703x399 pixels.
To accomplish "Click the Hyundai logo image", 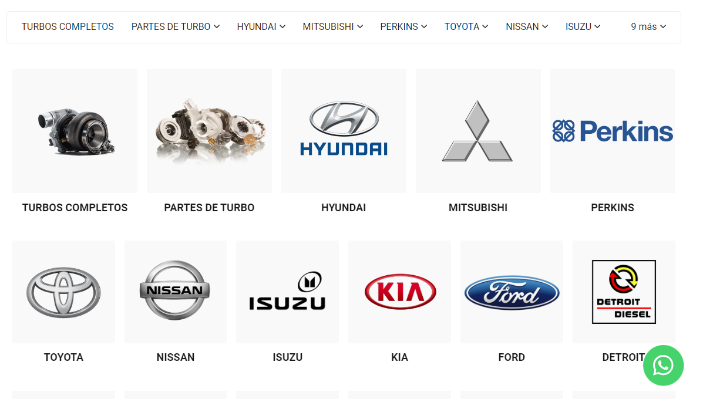I will pyautogui.click(x=344, y=131).
